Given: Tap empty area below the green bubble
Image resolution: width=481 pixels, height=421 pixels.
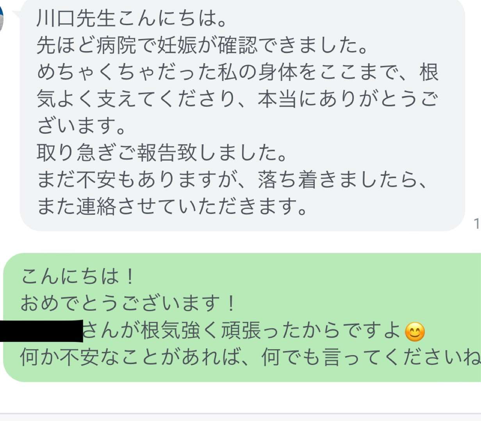Looking at the screenshot, I should [241, 397].
